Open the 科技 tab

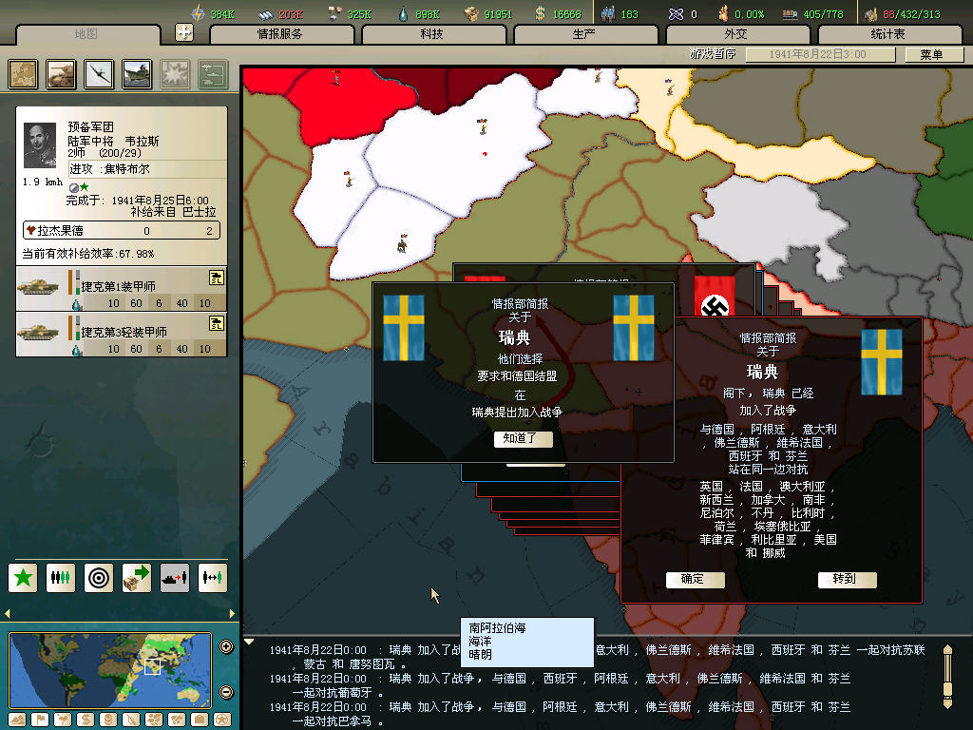pyautogui.click(x=433, y=34)
